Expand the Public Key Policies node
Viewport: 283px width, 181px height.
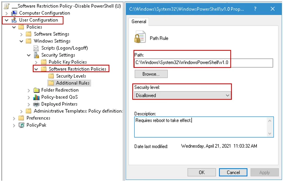coord(36,62)
